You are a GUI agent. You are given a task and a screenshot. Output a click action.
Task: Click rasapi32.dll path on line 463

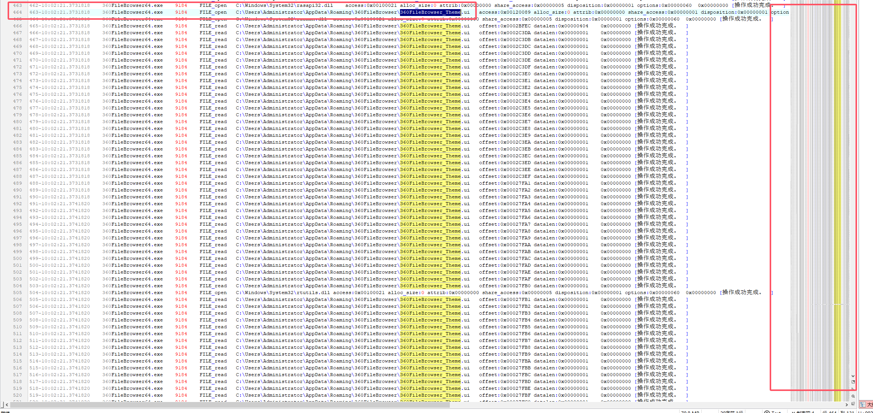284,5
